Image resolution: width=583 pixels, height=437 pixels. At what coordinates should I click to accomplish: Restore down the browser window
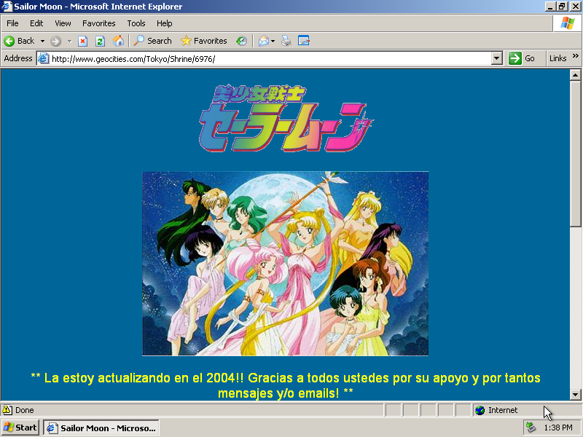562,7
